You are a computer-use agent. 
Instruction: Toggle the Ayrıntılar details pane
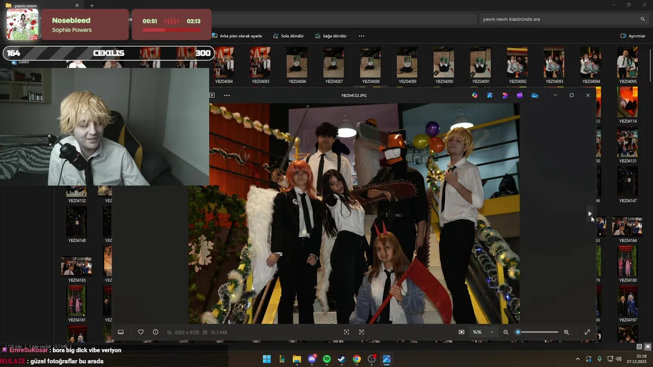pos(633,36)
